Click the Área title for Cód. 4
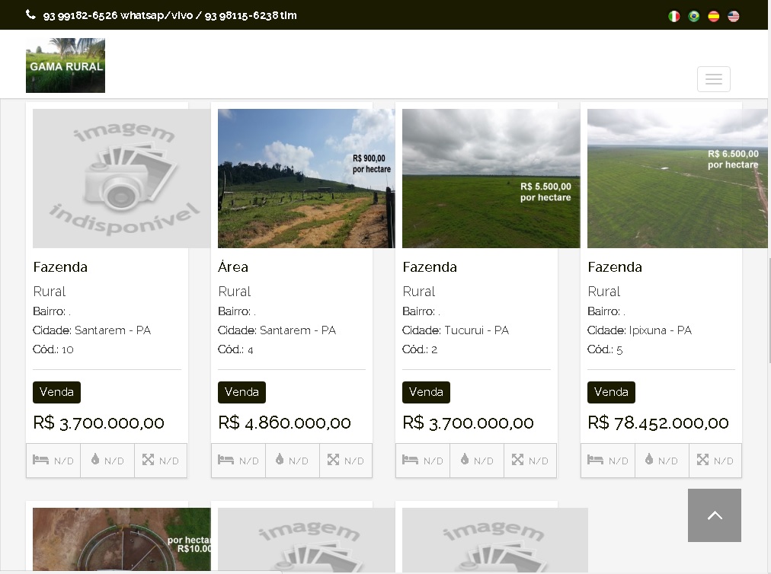Image resolution: width=771 pixels, height=574 pixels. coord(233,267)
